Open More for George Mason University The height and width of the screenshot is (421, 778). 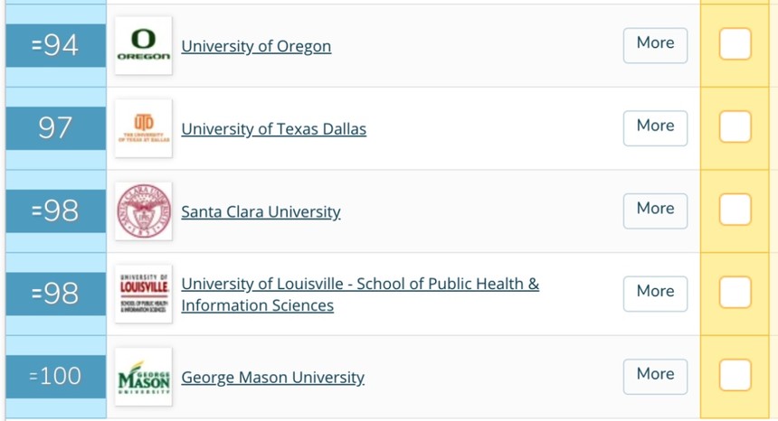[x=656, y=377]
